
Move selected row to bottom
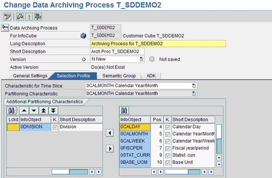point(53,111)
